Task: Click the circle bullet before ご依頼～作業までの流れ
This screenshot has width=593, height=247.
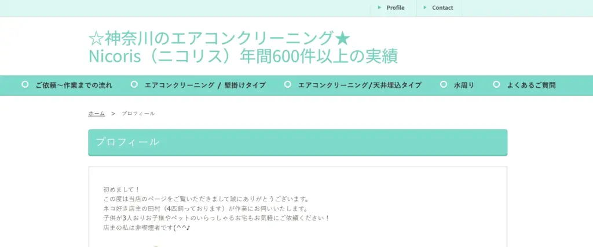Action: pos(25,85)
